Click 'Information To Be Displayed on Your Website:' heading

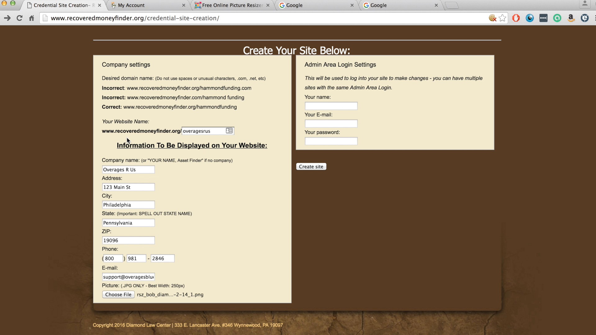192,145
